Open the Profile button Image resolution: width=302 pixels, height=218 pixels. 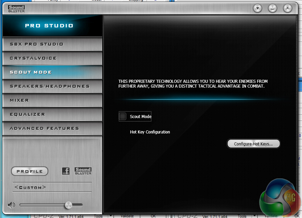click(x=30, y=171)
